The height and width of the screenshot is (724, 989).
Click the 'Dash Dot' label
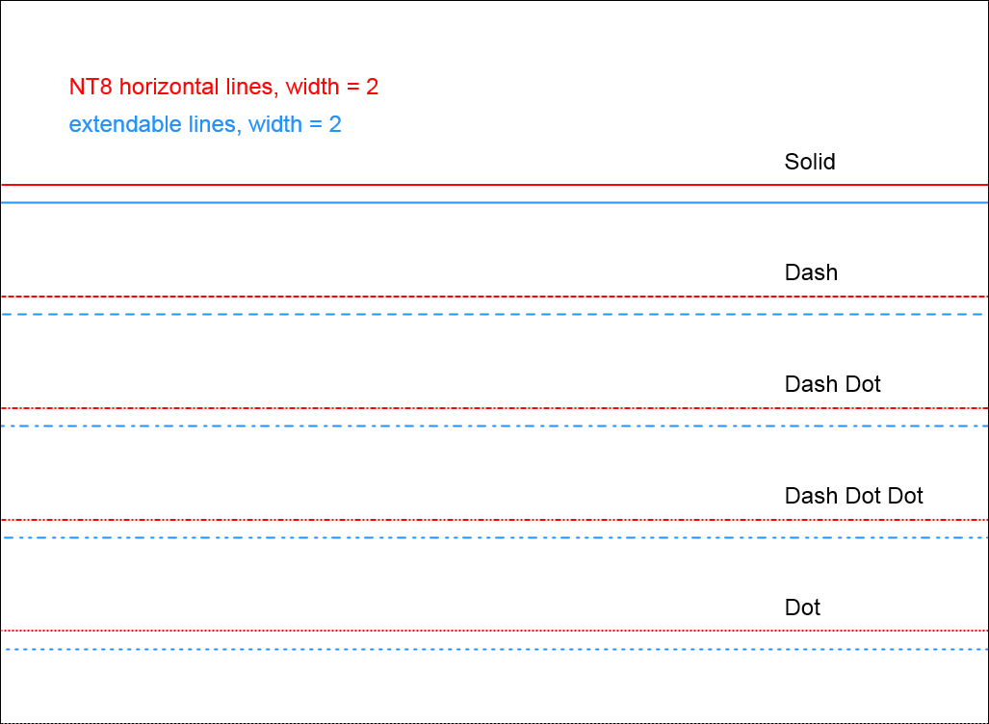(832, 384)
